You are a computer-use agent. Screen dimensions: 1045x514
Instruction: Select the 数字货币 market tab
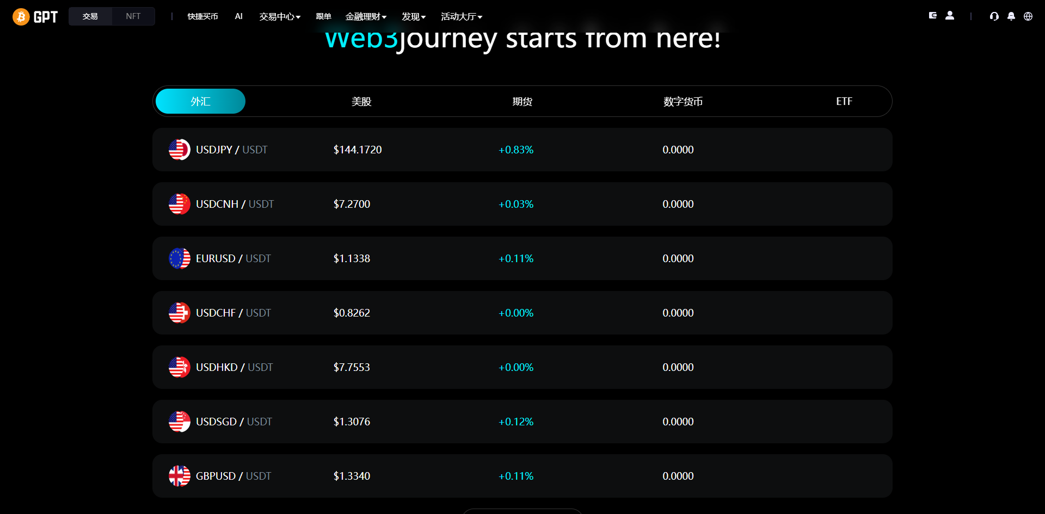coord(683,102)
